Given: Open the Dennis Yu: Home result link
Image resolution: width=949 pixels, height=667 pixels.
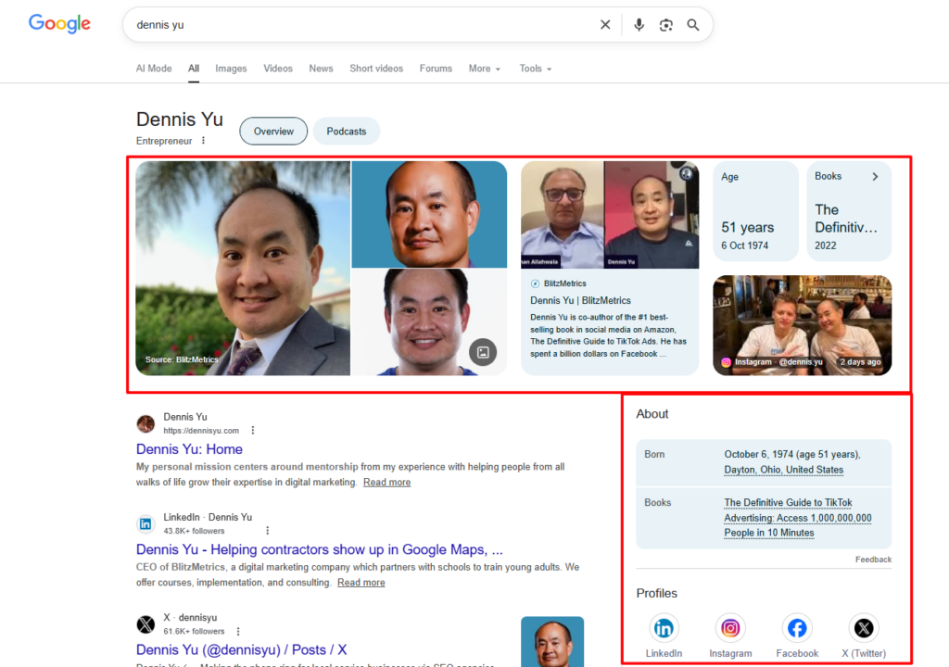Looking at the screenshot, I should [x=189, y=449].
